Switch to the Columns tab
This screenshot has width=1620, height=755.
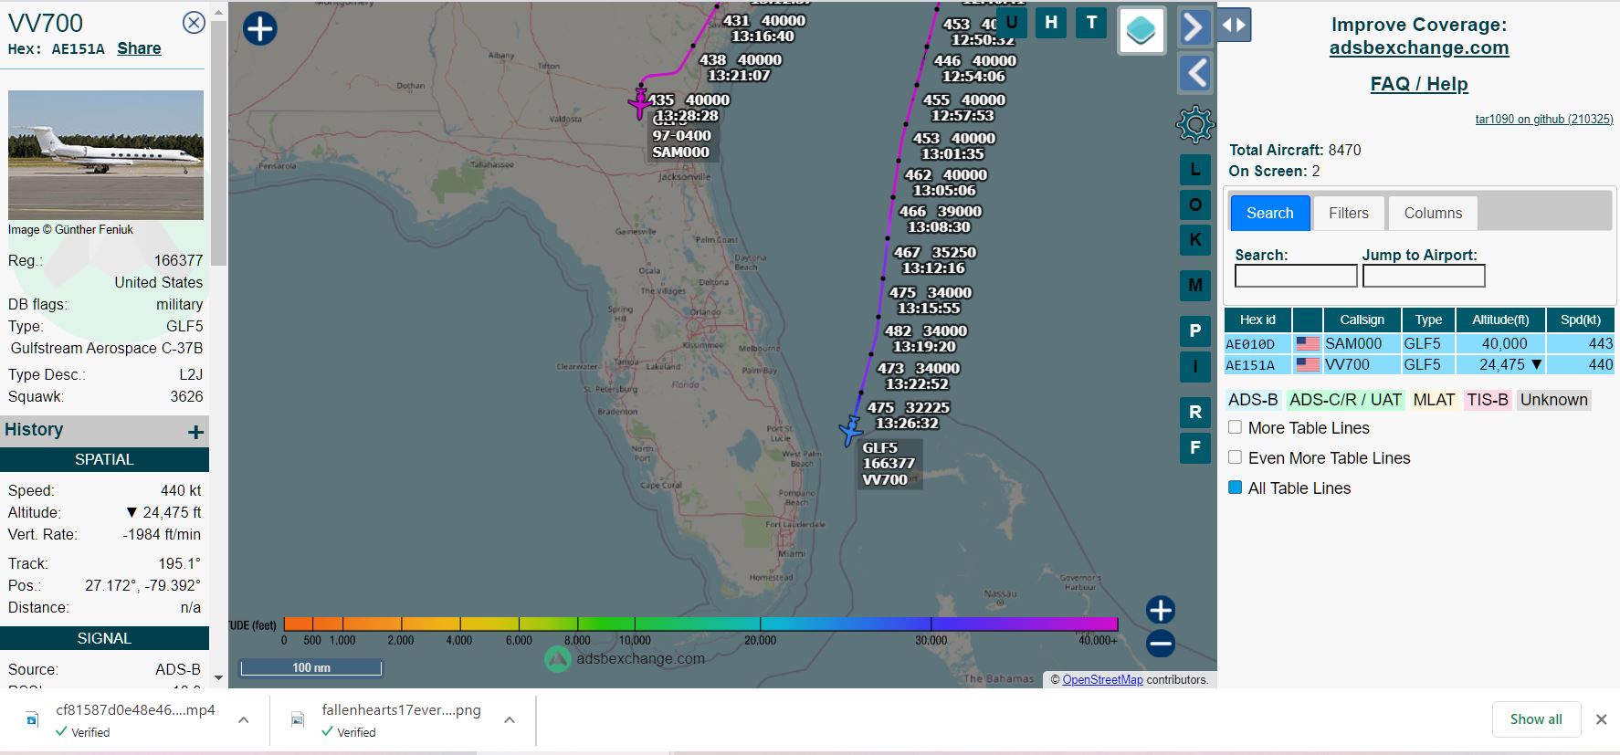1433,213
